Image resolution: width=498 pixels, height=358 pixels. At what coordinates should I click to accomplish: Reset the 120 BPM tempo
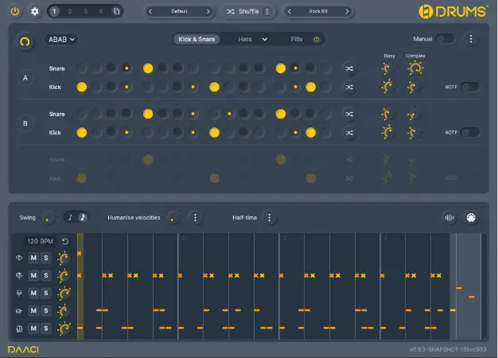tap(64, 241)
